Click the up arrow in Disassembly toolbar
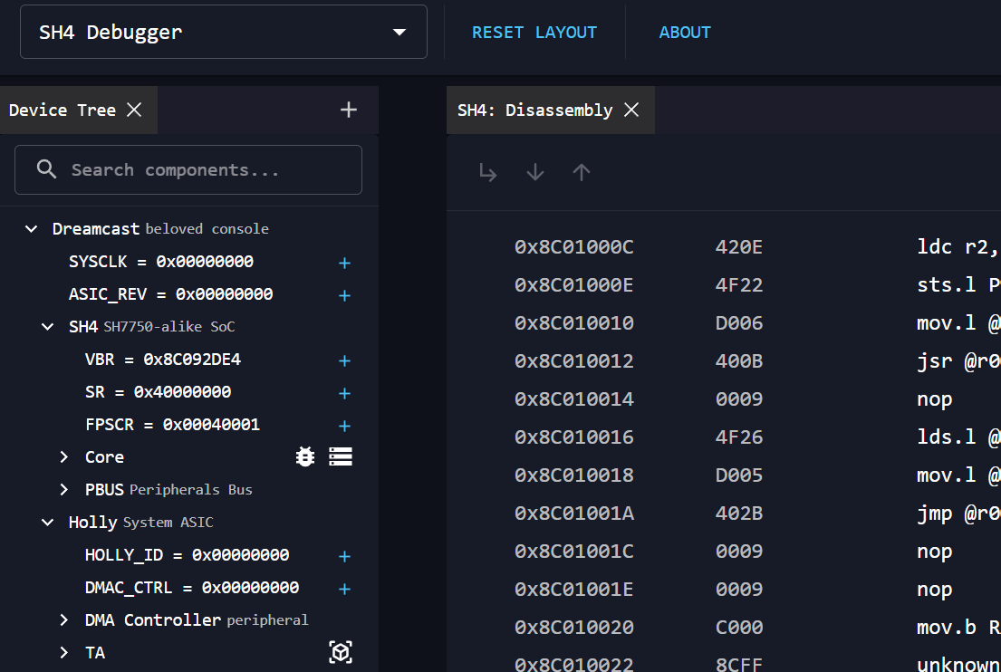This screenshot has height=672, width=1001. [x=582, y=172]
